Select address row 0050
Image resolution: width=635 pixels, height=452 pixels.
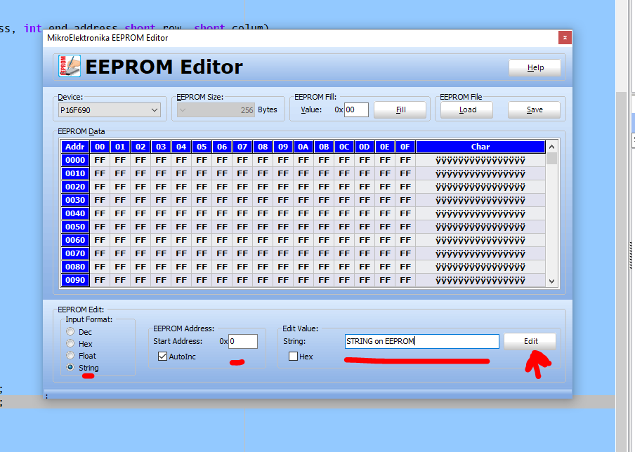point(75,227)
